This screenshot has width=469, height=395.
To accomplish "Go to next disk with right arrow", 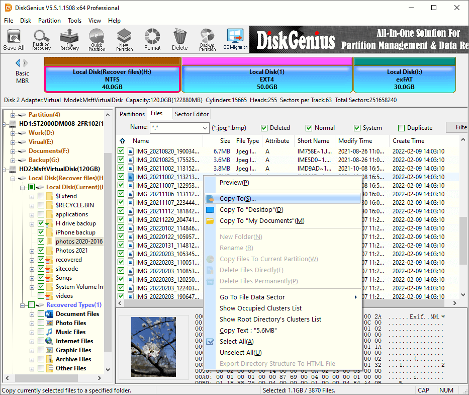I will (x=26, y=63).
